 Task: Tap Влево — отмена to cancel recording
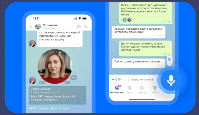click(140, 79)
